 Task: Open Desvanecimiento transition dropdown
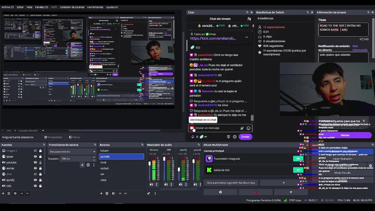point(73,152)
